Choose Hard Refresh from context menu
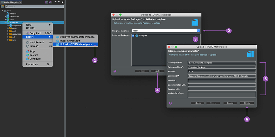Screen dimensions: 275x137 [38, 42]
